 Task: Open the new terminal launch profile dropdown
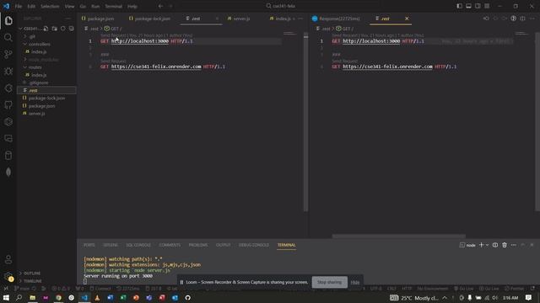coord(487,245)
